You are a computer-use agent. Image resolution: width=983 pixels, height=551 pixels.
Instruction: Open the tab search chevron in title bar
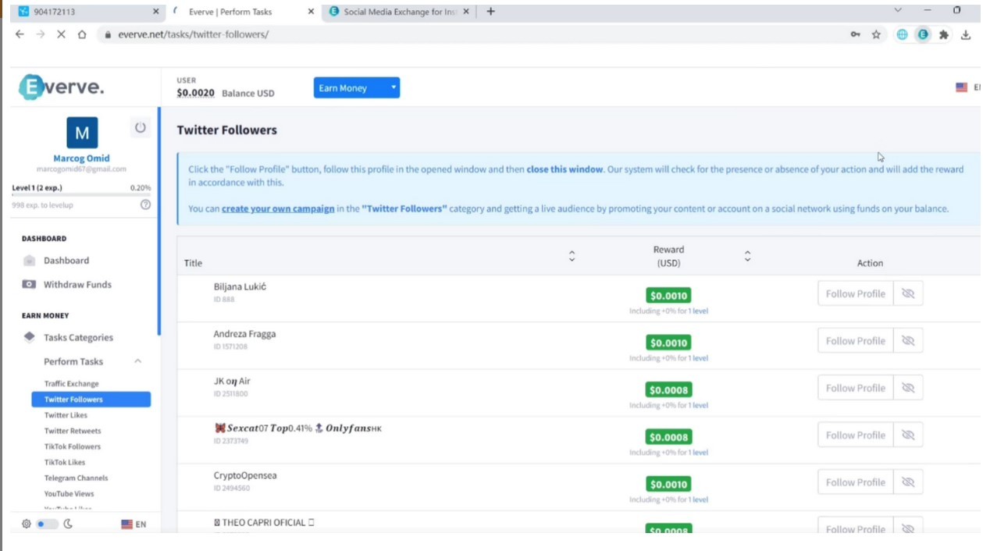898,10
